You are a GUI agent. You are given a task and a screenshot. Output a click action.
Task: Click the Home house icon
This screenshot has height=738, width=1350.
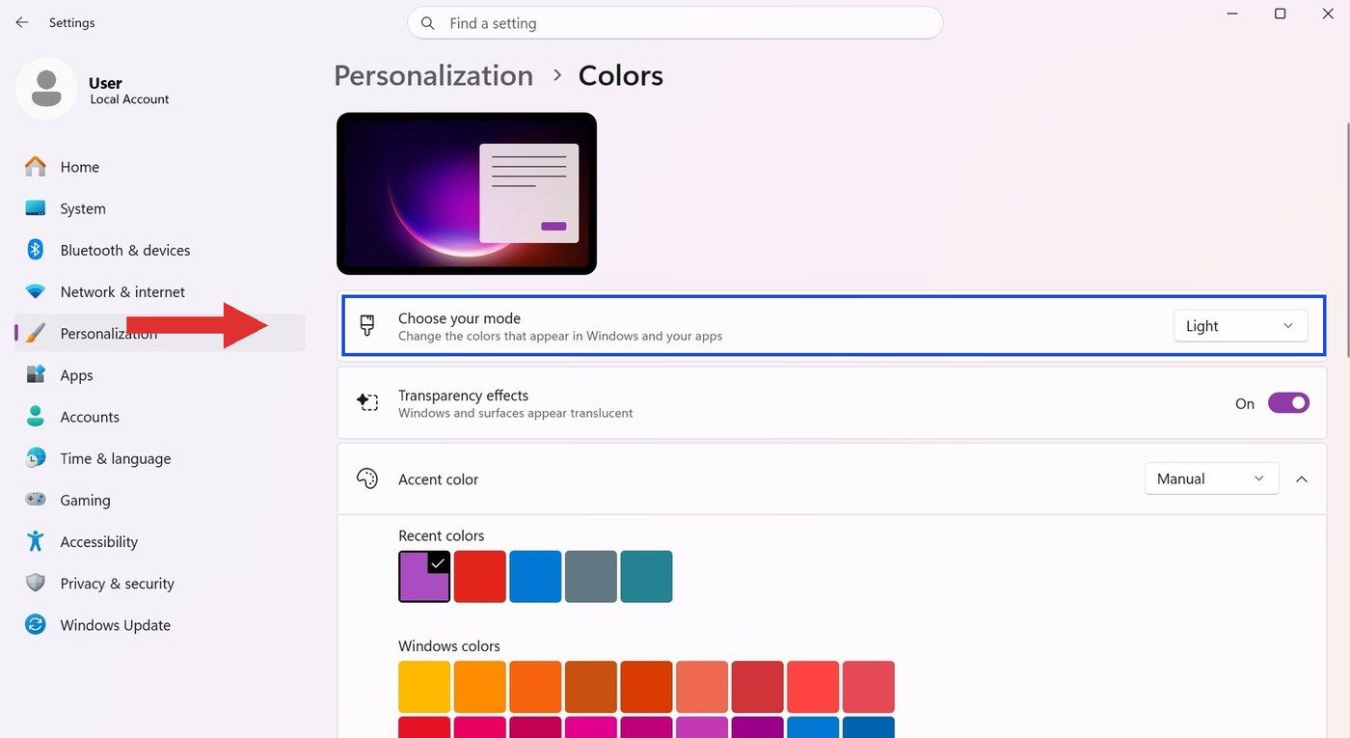coord(36,167)
